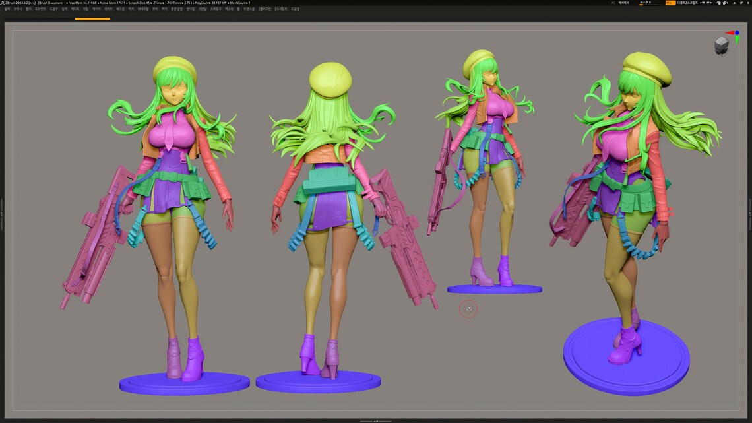752x423 pixels.
Task: Open the 도움말 (Help) menu
Action: [x=295, y=9]
